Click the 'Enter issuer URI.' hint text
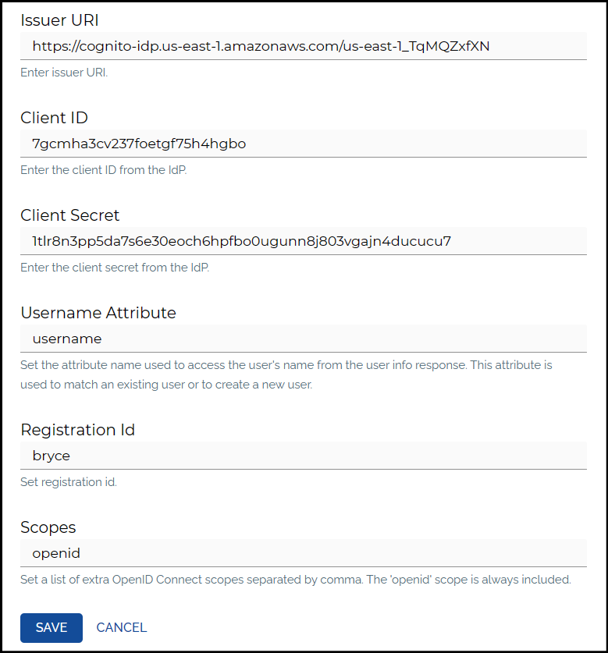This screenshot has height=653, width=608. [x=64, y=73]
